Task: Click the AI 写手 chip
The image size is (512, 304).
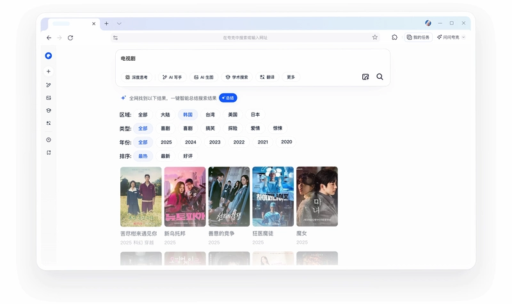Action: tap(172, 77)
